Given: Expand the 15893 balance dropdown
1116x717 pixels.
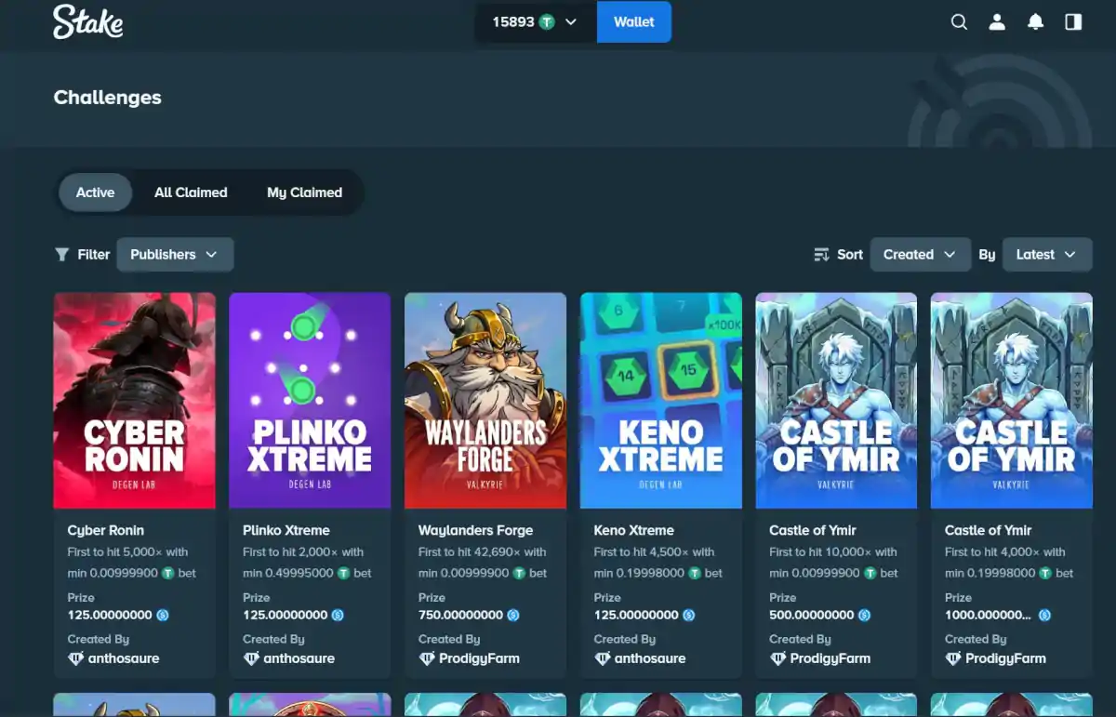Looking at the screenshot, I should tap(535, 22).
